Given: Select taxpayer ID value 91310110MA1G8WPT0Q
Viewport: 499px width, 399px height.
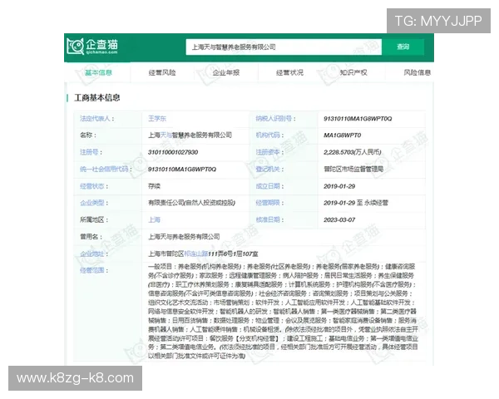Looking at the screenshot, I should pos(358,119).
